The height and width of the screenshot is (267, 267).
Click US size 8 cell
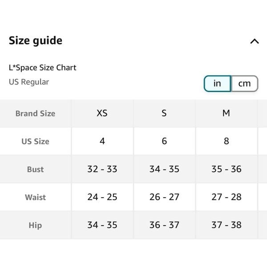227,141
